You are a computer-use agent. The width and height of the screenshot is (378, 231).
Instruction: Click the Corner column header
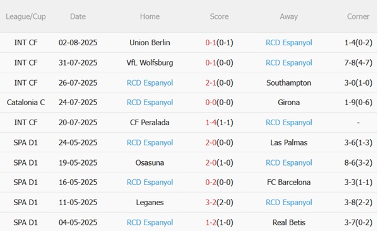click(x=358, y=16)
